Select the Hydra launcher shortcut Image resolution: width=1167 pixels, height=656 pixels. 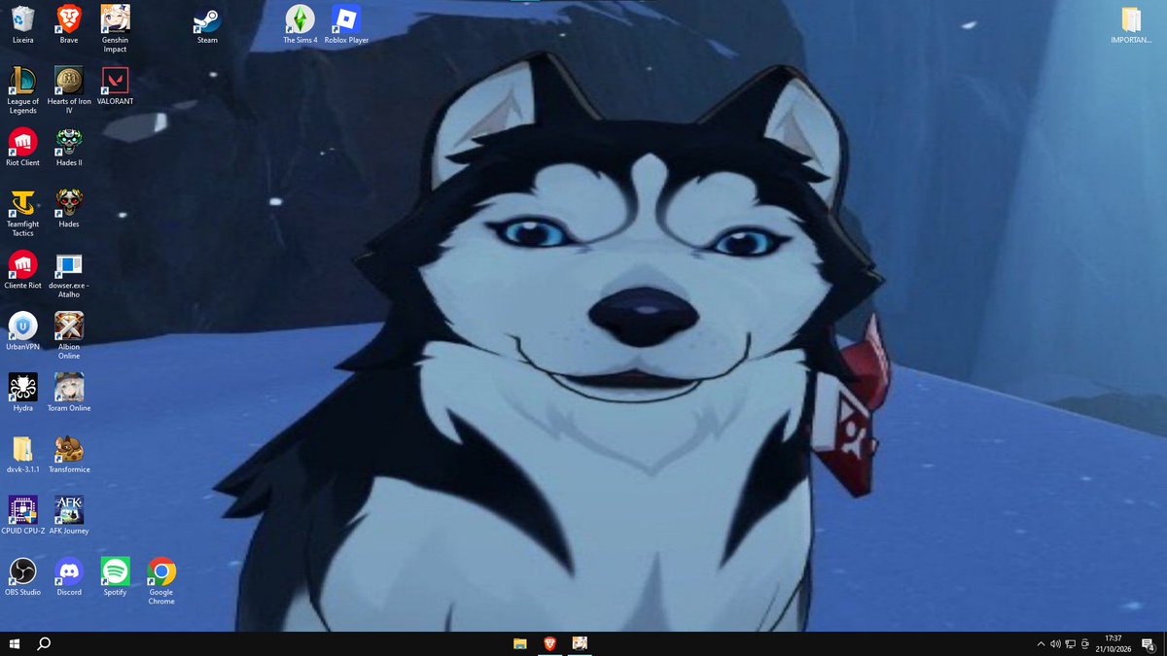pyautogui.click(x=22, y=393)
